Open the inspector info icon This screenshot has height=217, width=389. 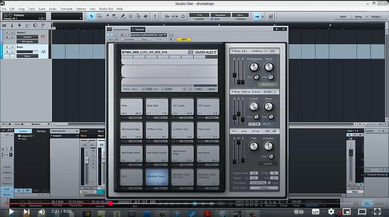click(12, 25)
